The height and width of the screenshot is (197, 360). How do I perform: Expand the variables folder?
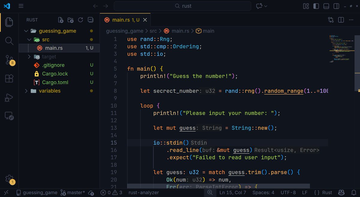coord(26,91)
